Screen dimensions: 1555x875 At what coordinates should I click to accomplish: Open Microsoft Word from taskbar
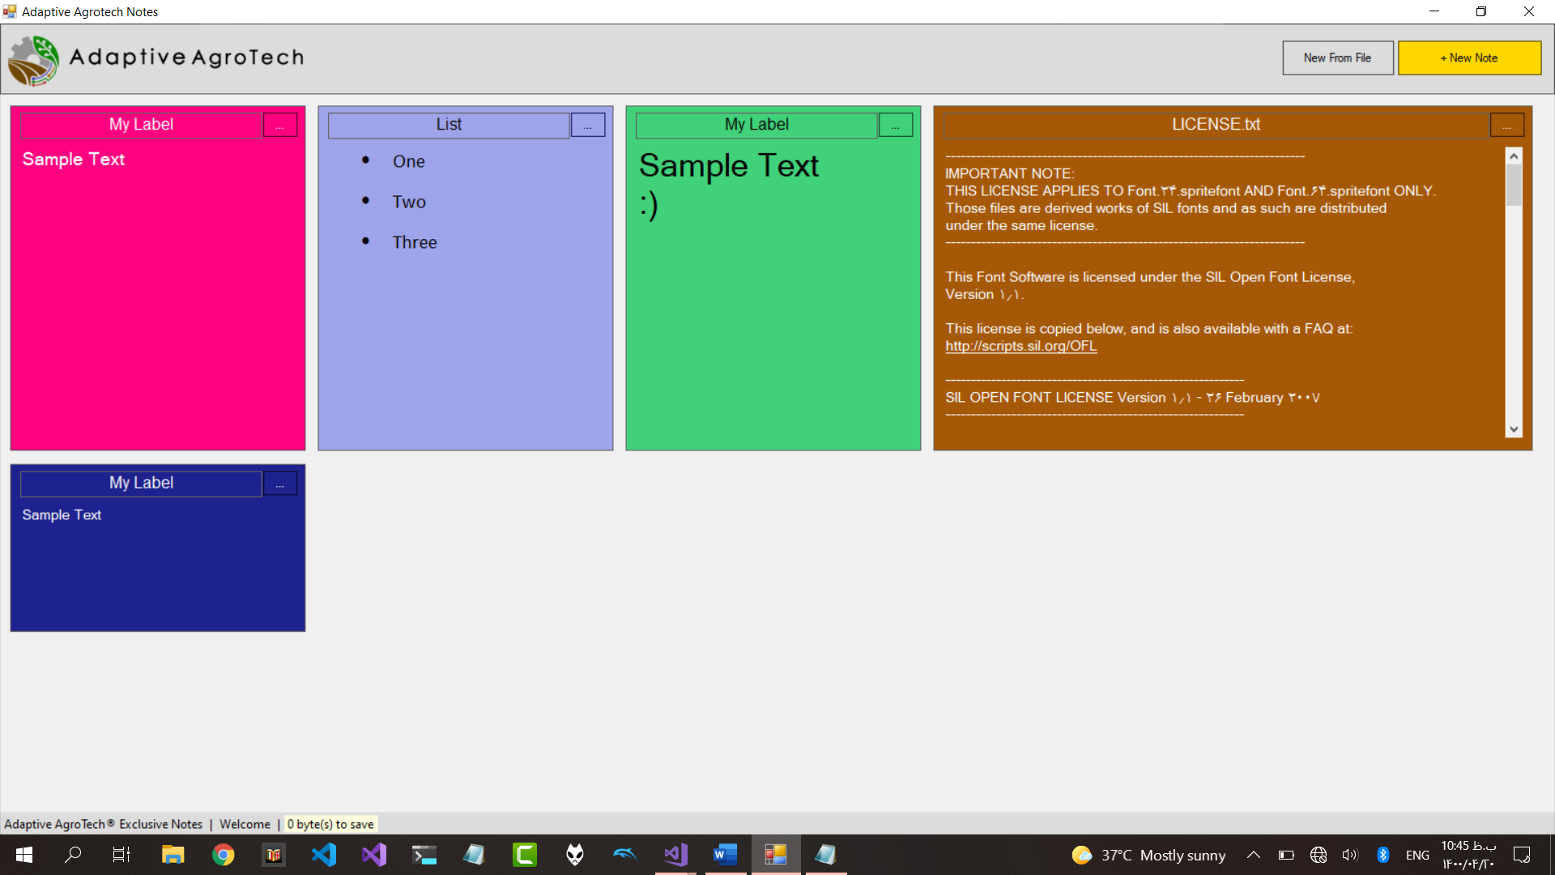click(725, 855)
